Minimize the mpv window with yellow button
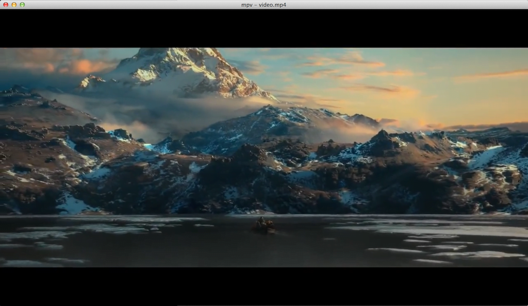528x306 pixels. click(14, 5)
